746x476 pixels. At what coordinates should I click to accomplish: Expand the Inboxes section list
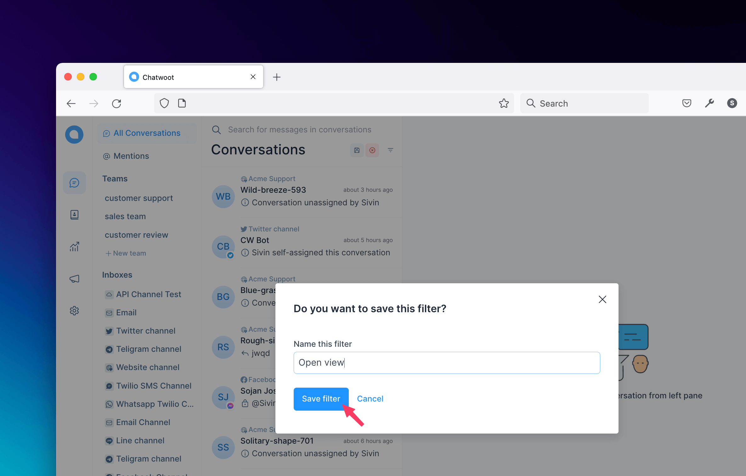pyautogui.click(x=117, y=274)
